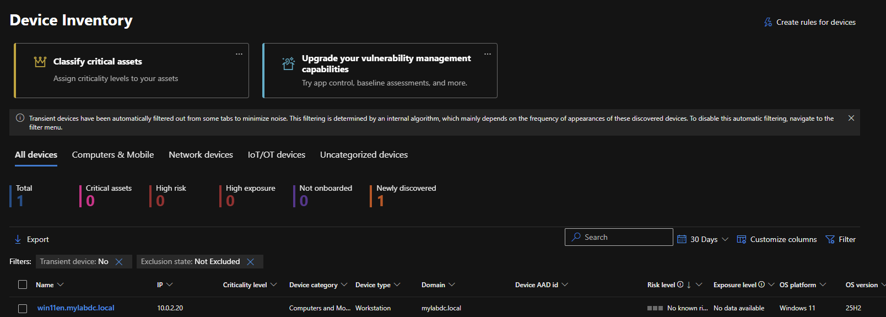Remove the Transient device: No filter
The image size is (886, 317).
pyautogui.click(x=119, y=262)
